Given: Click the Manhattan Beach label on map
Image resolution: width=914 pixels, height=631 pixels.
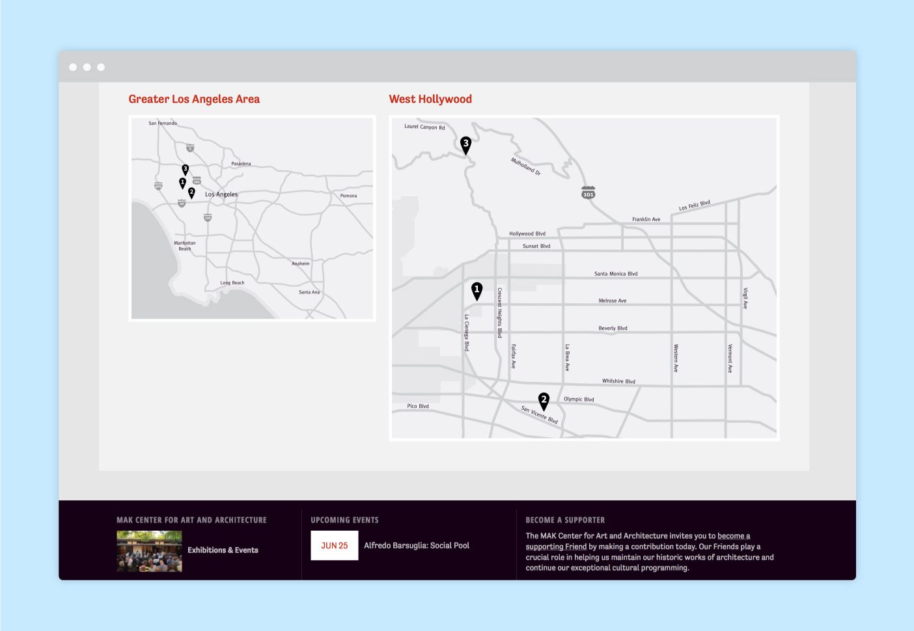Looking at the screenshot, I should (x=185, y=246).
